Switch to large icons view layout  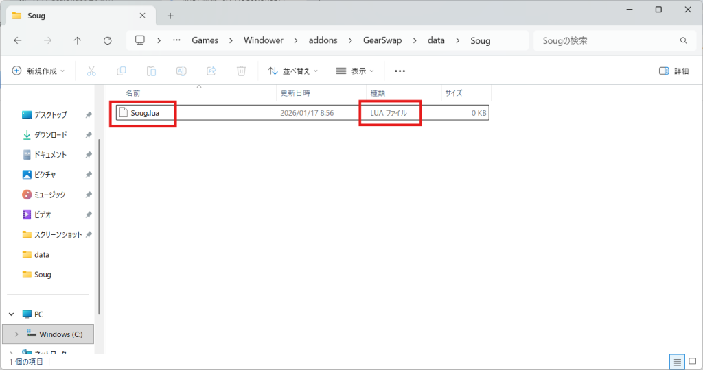click(693, 361)
